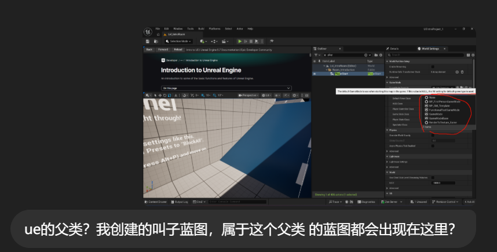Choose BP_GM_Template in GameMode list
This screenshot has height=252, width=497.
[439, 106]
